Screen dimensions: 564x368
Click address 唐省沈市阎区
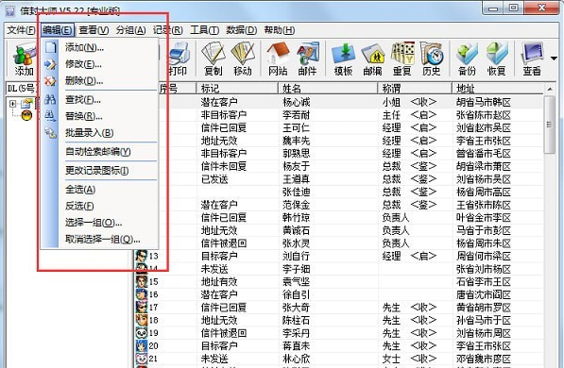484,294
